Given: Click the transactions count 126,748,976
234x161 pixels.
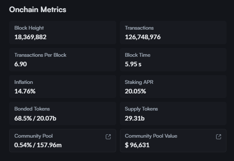Looking at the screenshot, I should (x=143, y=37).
